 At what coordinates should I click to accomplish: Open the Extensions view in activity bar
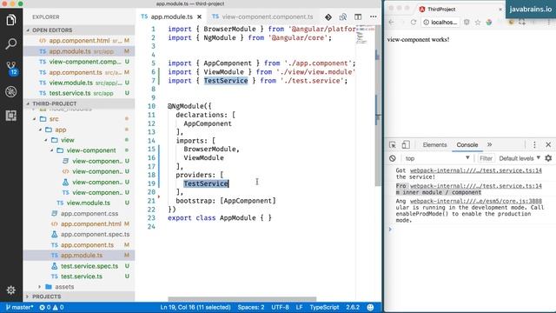11,116
